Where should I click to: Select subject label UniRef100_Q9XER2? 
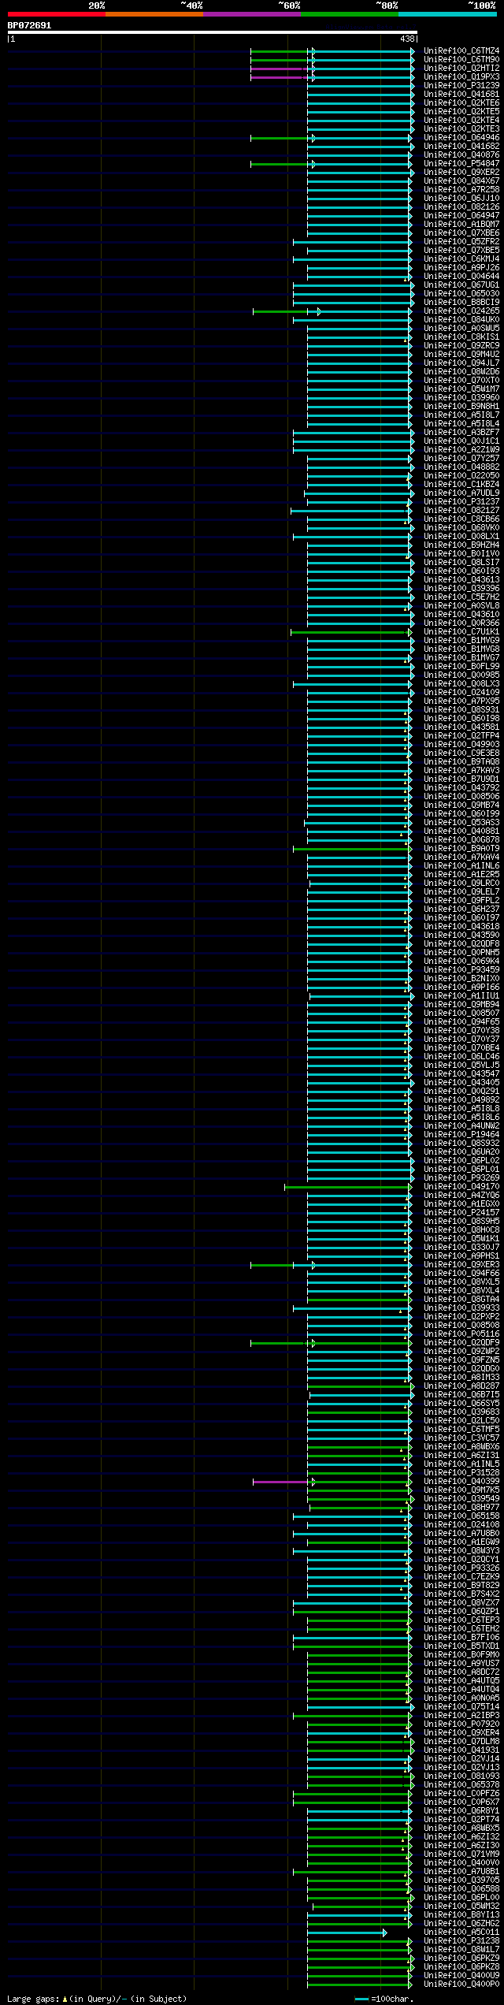[x=461, y=173]
